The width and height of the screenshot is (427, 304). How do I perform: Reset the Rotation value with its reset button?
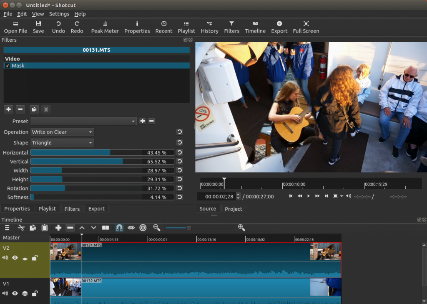click(x=179, y=188)
